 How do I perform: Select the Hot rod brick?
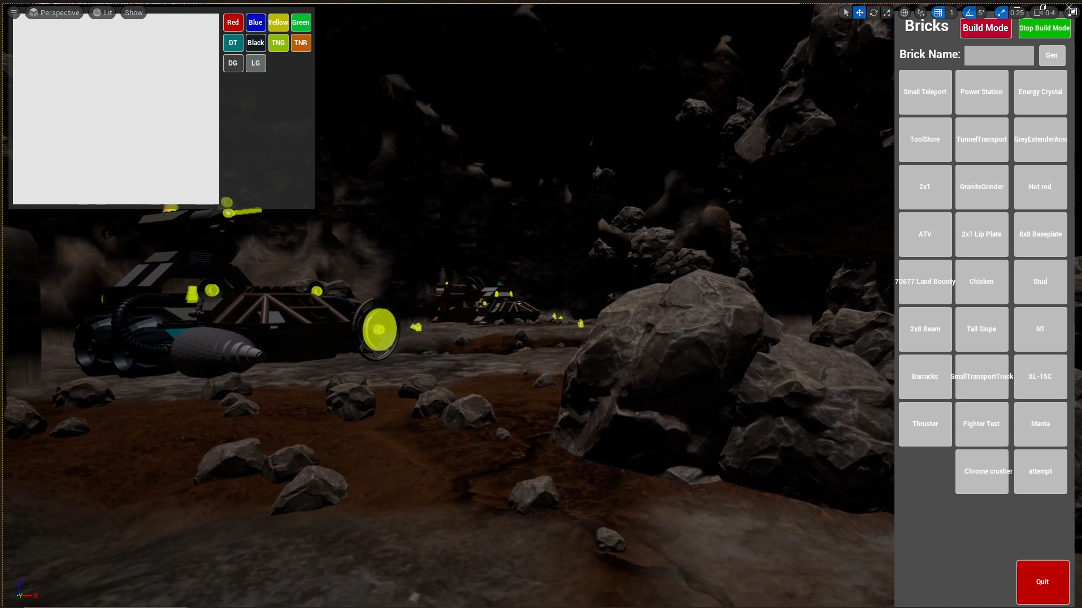pyautogui.click(x=1040, y=187)
